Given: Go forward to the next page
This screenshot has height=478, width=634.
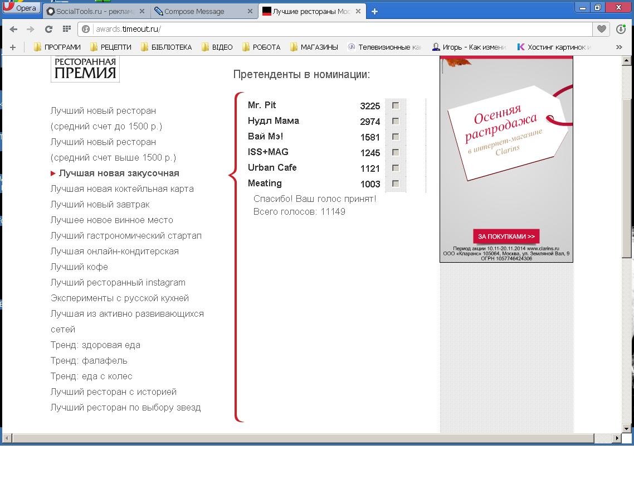Looking at the screenshot, I should point(31,29).
